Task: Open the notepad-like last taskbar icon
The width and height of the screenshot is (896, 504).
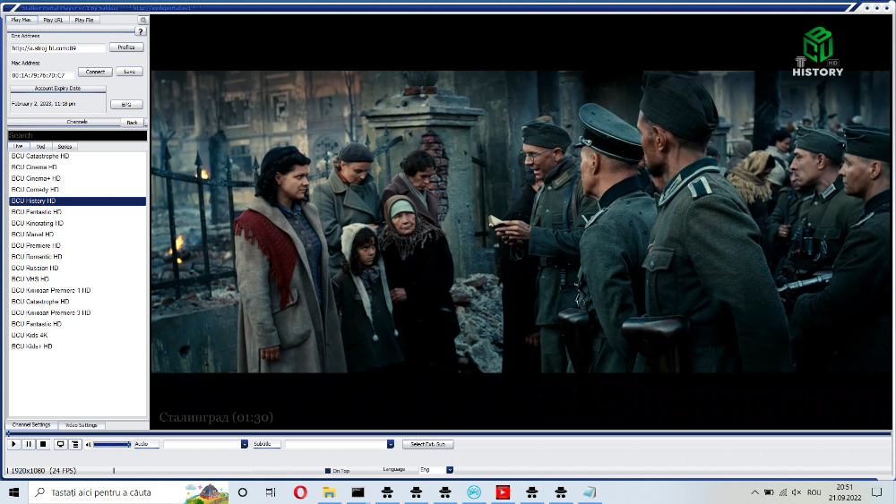Action: [x=590, y=492]
